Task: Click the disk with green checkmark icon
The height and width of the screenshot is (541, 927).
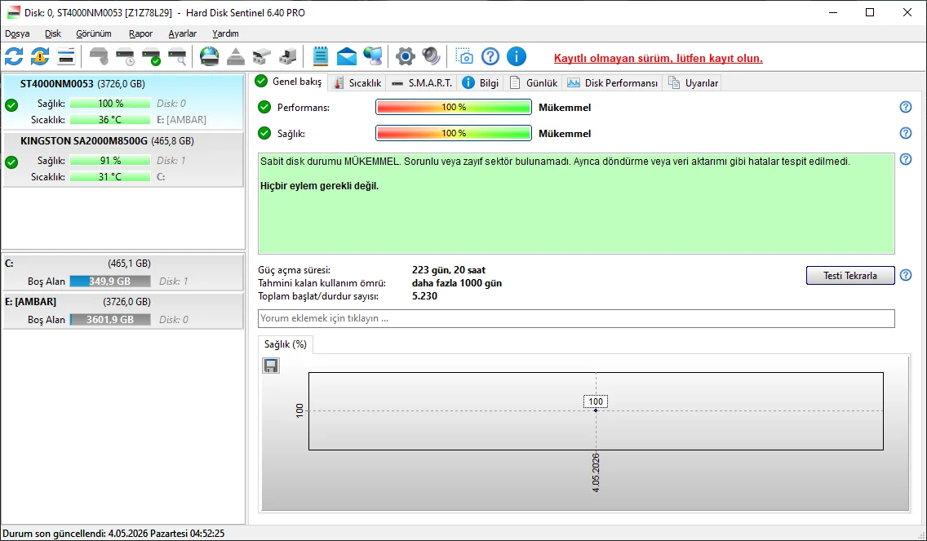Action: pos(151,57)
